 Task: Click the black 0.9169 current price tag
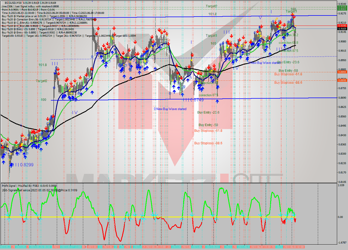[342, 29]
